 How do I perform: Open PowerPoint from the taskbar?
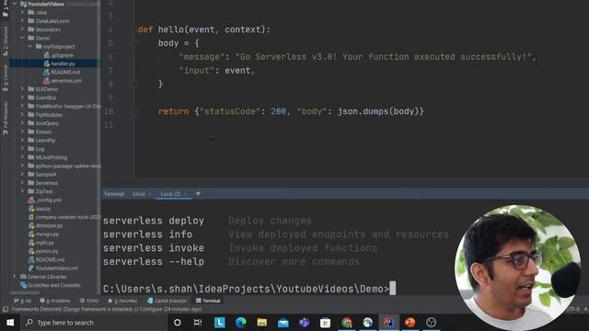410,323
